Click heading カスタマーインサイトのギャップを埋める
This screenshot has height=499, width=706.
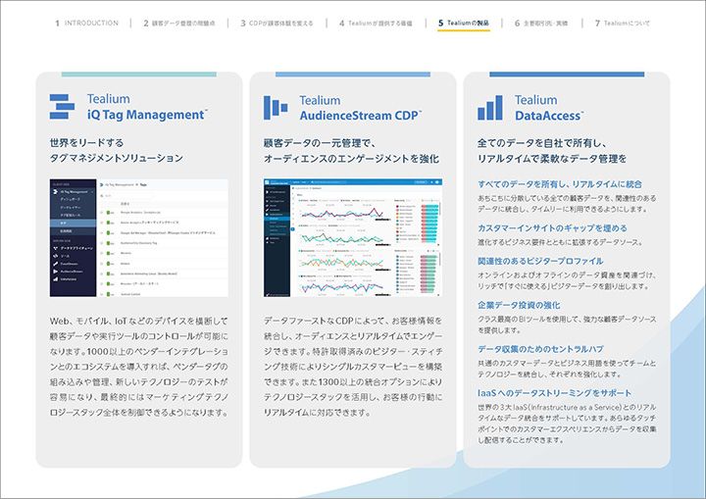(x=552, y=228)
